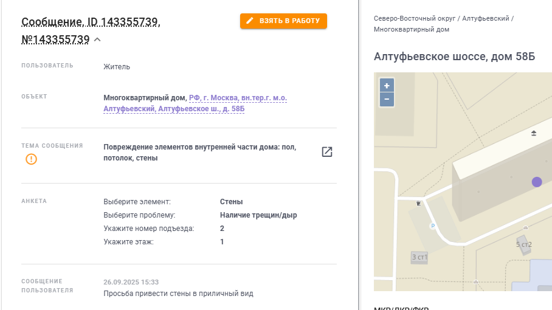
Task: Click the orange warning exclamation icon
Action: (31, 159)
